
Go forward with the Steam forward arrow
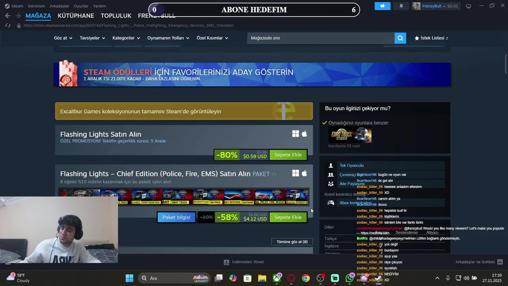coord(18,16)
